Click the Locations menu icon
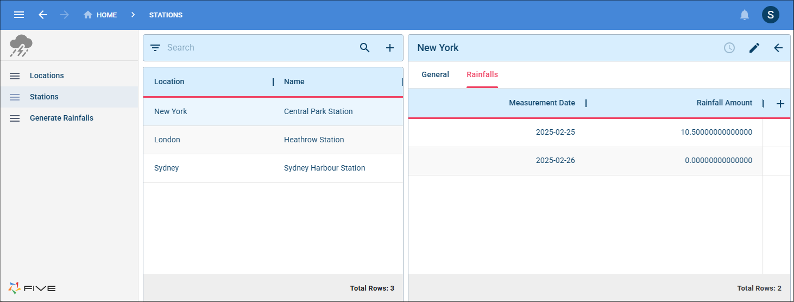This screenshot has width=794, height=302. point(15,75)
